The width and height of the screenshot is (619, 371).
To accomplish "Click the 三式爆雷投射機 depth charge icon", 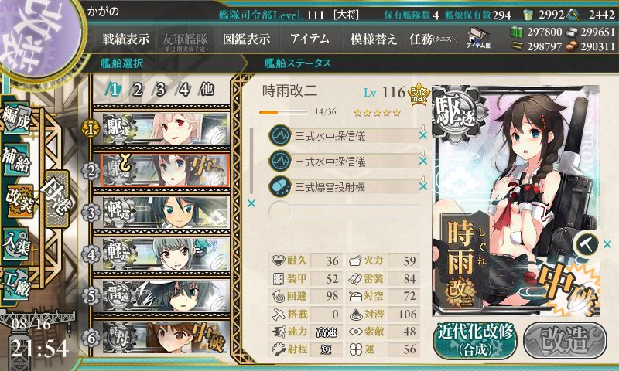I will 280,186.
